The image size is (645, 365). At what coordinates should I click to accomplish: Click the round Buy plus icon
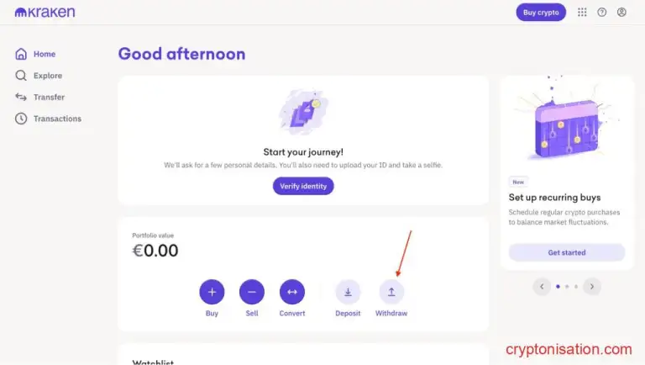[x=212, y=292]
